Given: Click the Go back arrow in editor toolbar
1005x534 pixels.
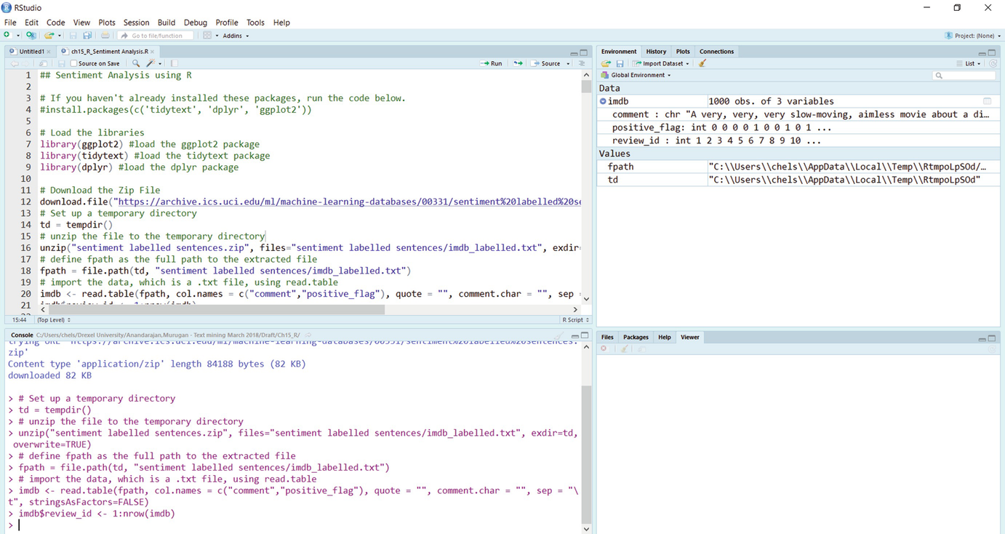Looking at the screenshot, I should point(14,63).
